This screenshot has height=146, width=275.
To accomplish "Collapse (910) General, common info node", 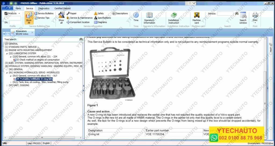I will point(11,76).
